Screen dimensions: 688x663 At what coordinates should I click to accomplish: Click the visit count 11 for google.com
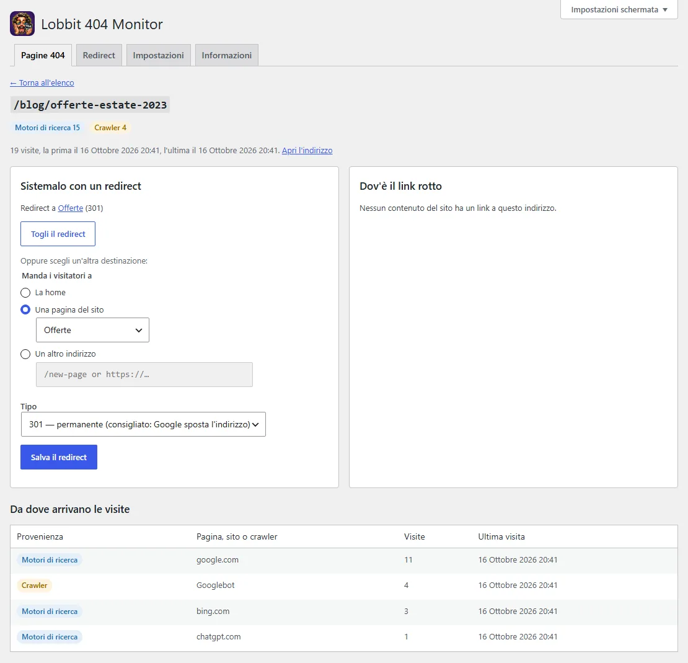pos(408,560)
